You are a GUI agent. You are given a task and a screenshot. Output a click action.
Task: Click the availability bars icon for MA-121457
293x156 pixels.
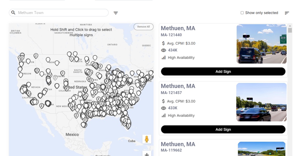[164, 115]
